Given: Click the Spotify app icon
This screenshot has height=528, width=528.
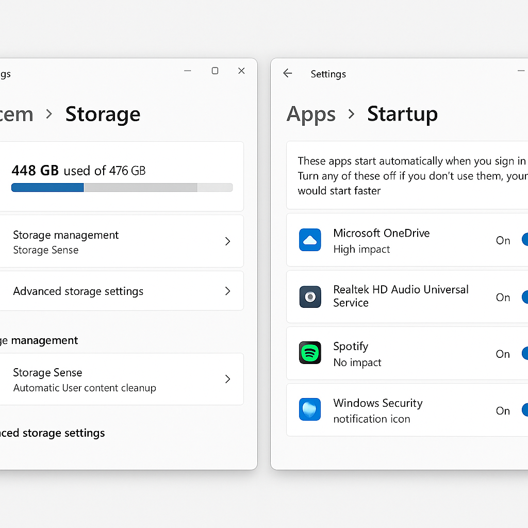Looking at the screenshot, I should pyautogui.click(x=310, y=354).
